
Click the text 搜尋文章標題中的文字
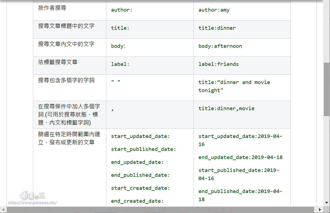point(66,26)
